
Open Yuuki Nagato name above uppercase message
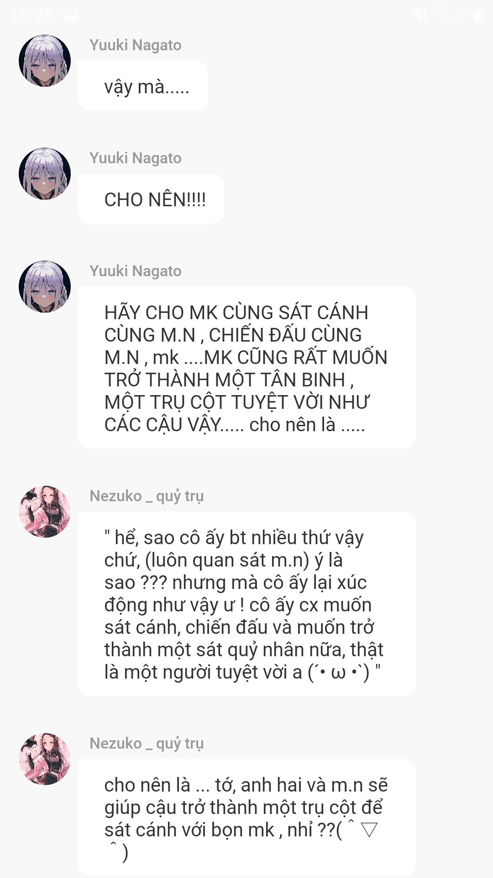point(136,271)
